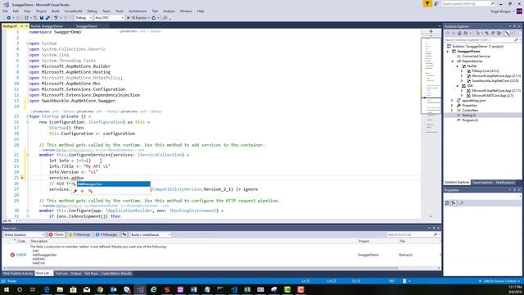
Task: Open Microsoft Edge from the taskbar
Action: [47, 289]
